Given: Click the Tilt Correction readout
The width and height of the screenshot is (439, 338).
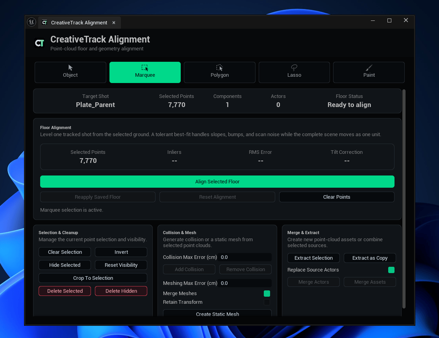Looking at the screenshot, I should pos(346,161).
